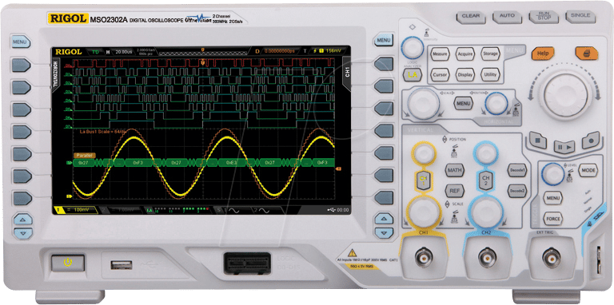Toggle the LA logic analyzer button
Screen dimensions: 614x305
click(x=413, y=74)
